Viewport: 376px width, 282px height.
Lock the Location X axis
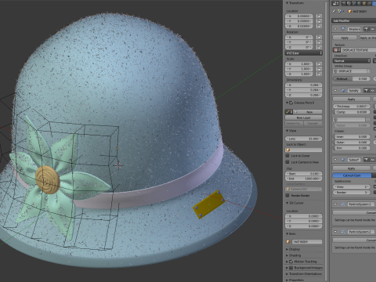click(x=319, y=16)
